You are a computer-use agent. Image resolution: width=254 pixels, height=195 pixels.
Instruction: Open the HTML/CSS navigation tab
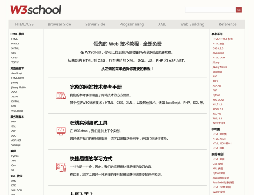pos(24,24)
